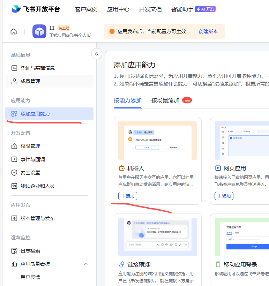Screen dimensions: 269x286
Task: Open 日志检索 page
Action: [49, 251]
